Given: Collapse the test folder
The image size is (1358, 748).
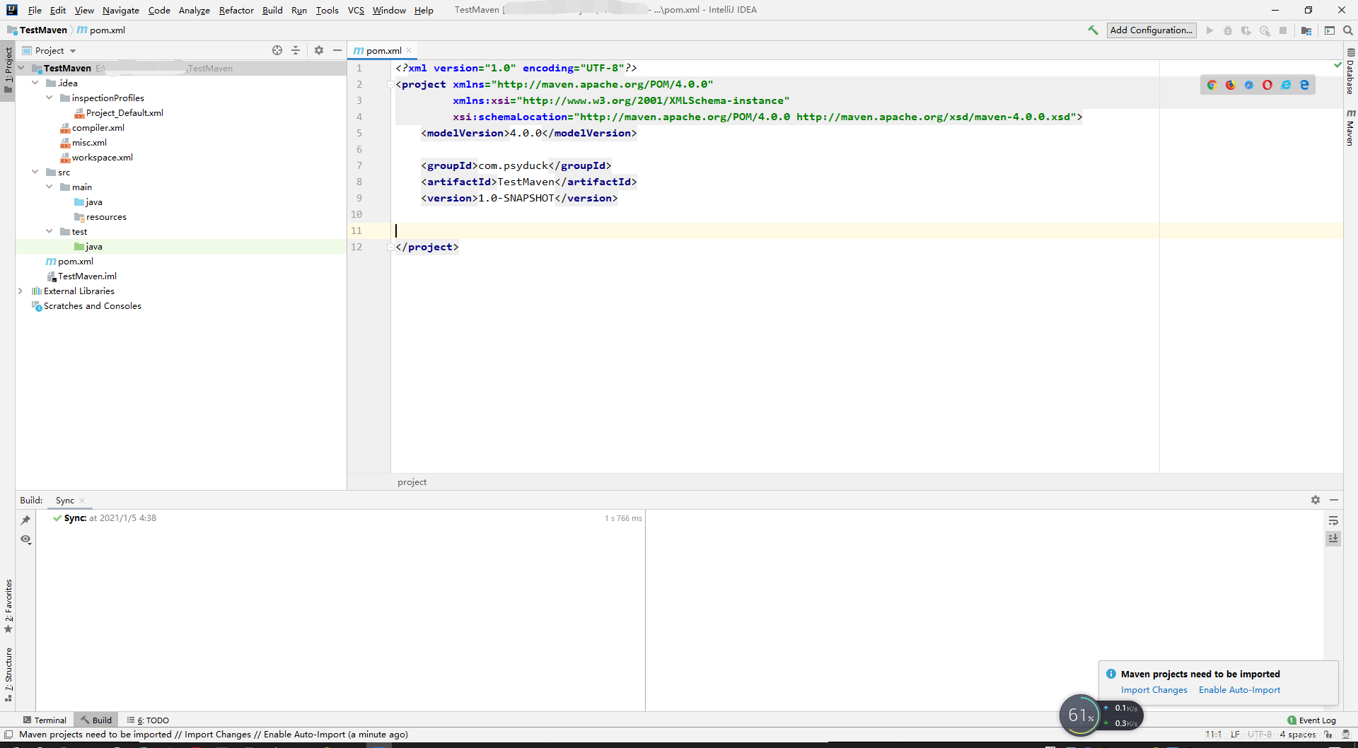Looking at the screenshot, I should 50,231.
